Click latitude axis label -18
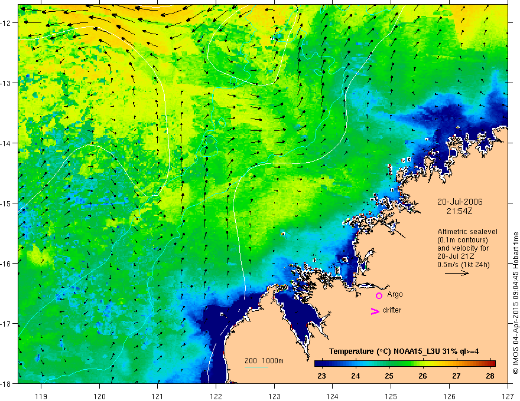The width and height of the screenshot is (520, 401). coord(6,384)
